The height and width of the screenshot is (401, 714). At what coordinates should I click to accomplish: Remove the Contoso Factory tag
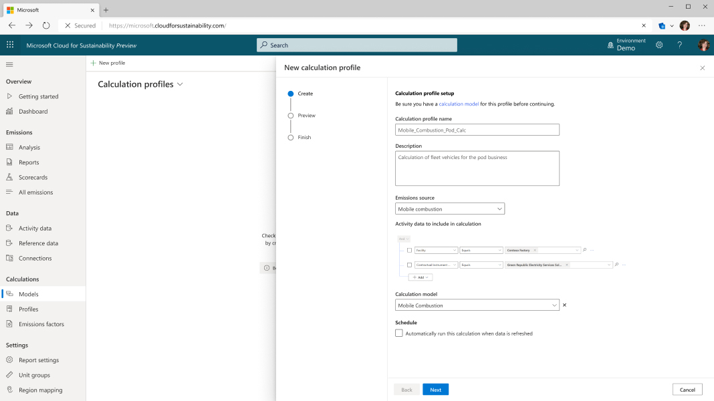[x=535, y=251]
